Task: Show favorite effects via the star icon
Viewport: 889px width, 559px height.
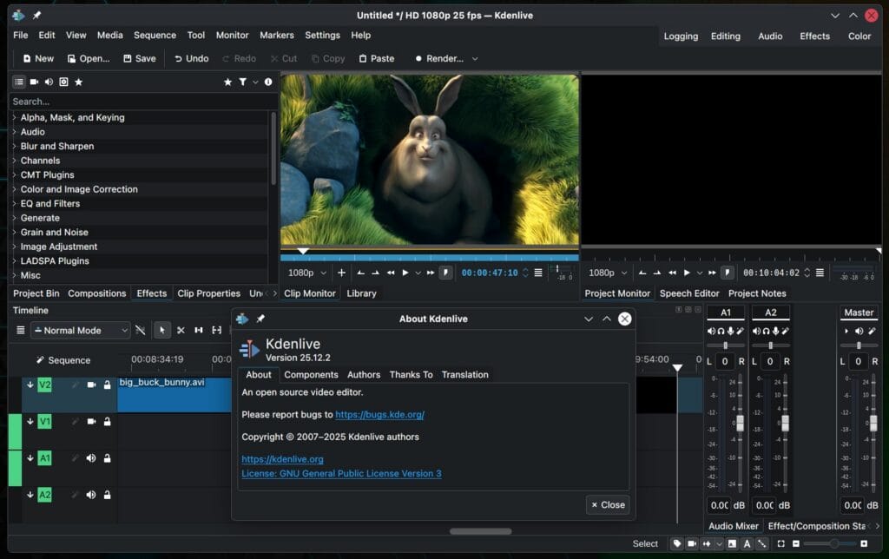Action: coord(78,82)
